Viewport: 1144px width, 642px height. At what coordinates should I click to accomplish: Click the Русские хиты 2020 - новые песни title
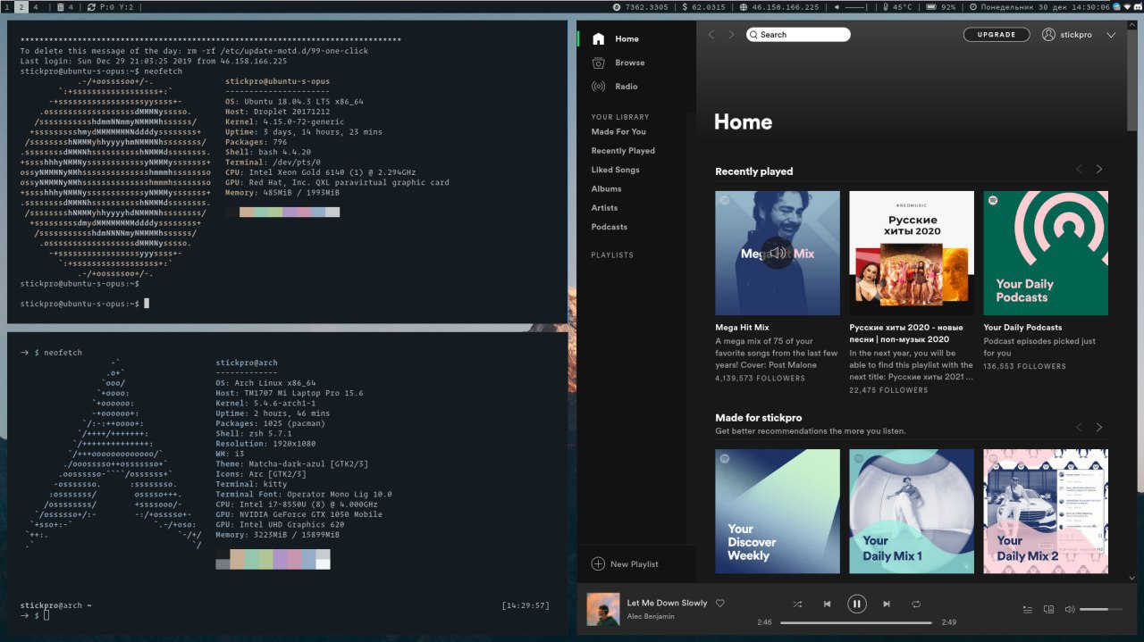tap(907, 333)
